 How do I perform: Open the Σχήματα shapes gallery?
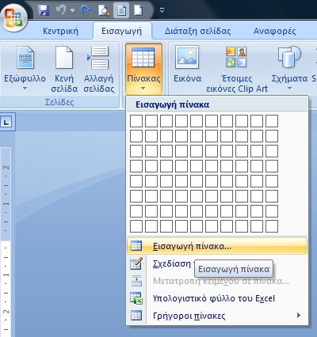tap(289, 68)
